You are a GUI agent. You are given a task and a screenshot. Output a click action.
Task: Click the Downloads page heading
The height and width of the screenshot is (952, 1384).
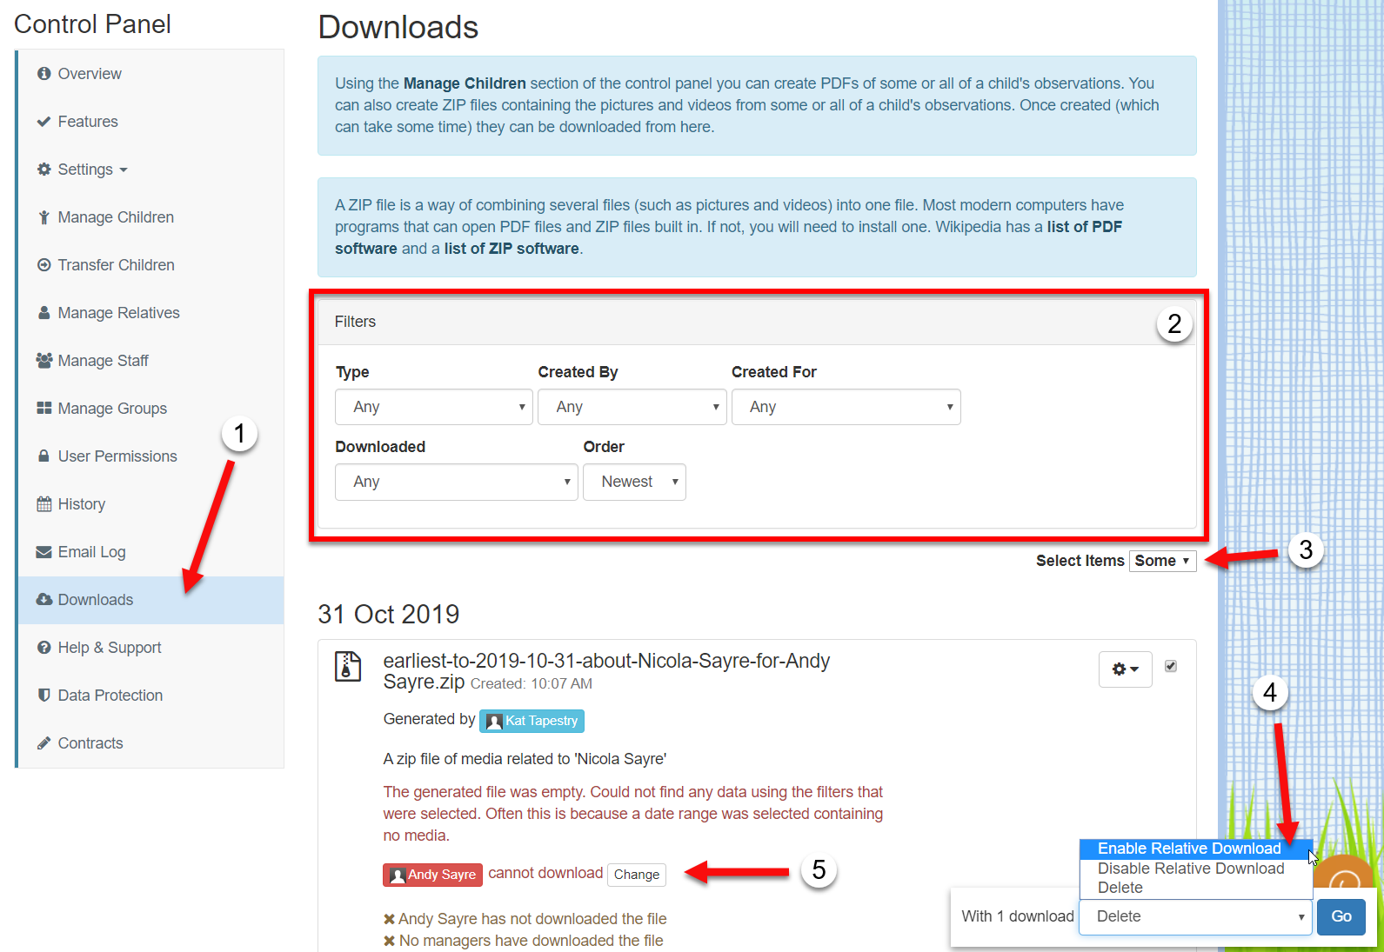(398, 27)
